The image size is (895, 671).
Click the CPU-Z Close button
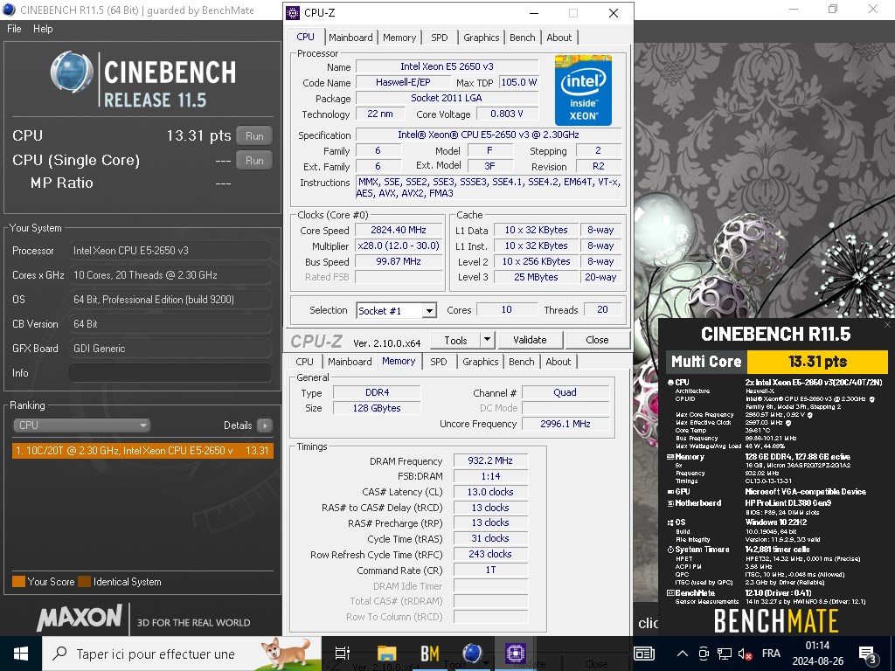[x=597, y=340]
